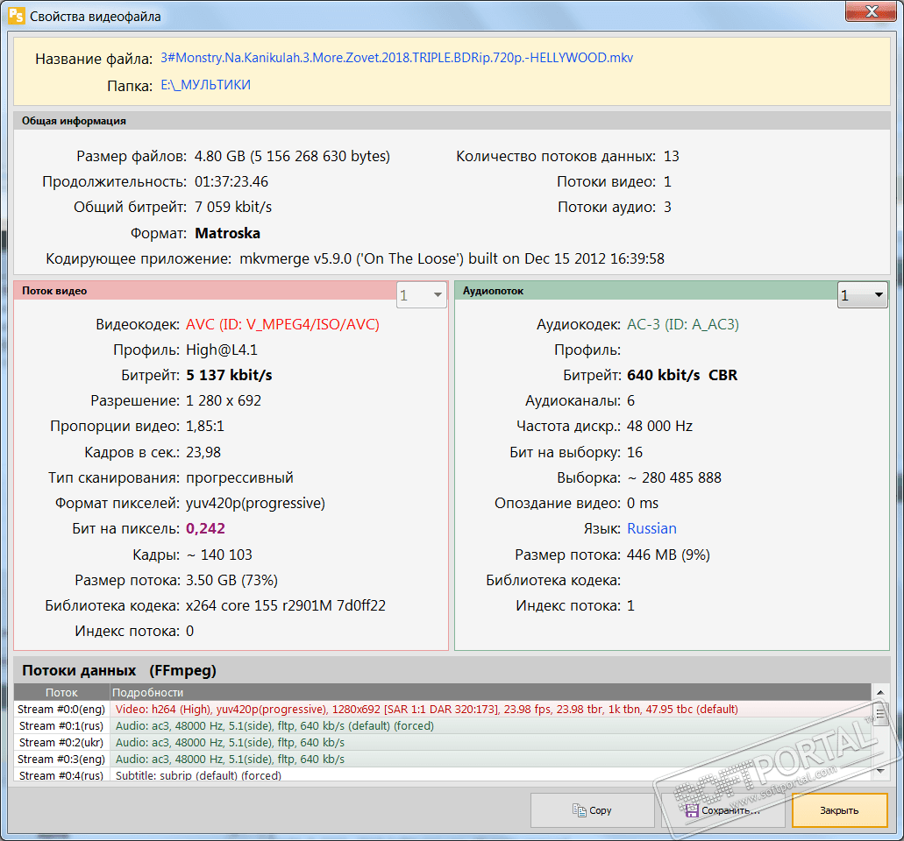This screenshot has height=841, width=904.
Task: Click the format value Matroska
Action: pyautogui.click(x=227, y=233)
